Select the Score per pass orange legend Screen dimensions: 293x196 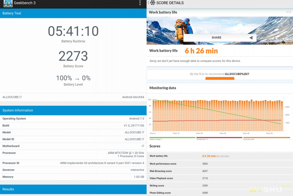click(267, 138)
